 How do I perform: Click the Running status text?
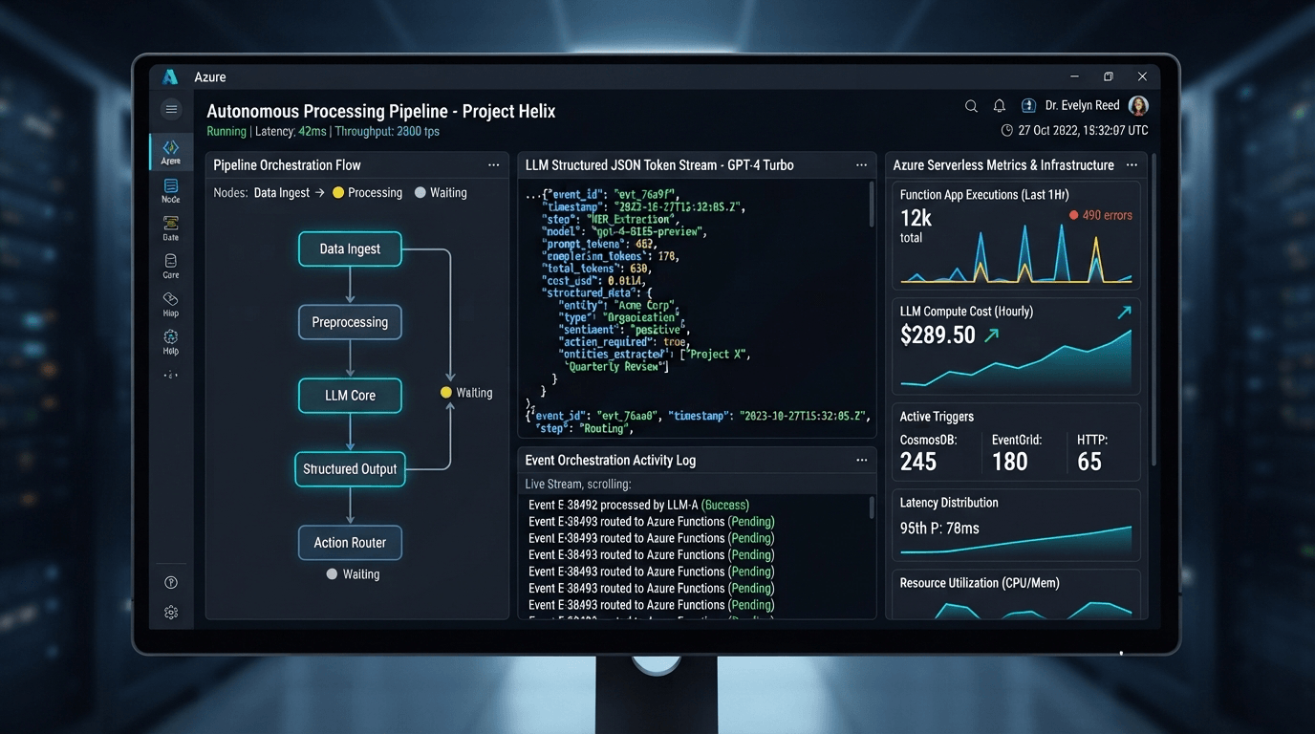tap(226, 132)
